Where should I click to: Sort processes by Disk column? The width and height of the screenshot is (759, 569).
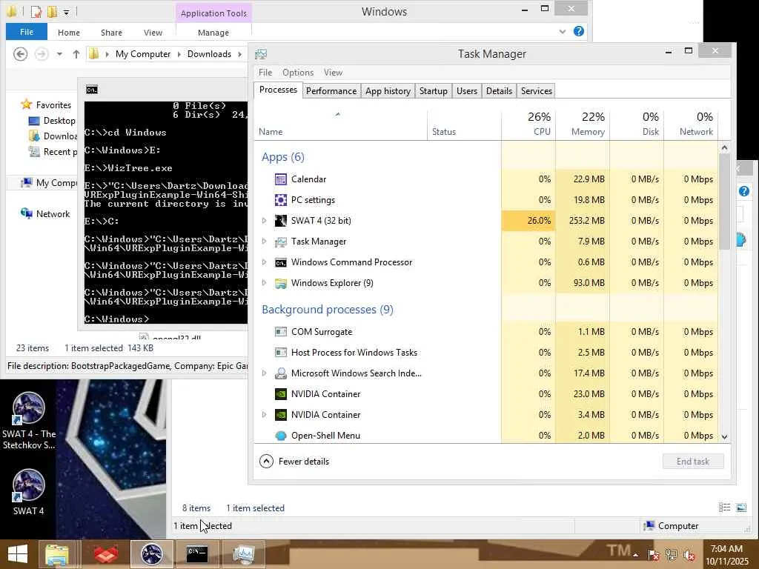[637, 124]
